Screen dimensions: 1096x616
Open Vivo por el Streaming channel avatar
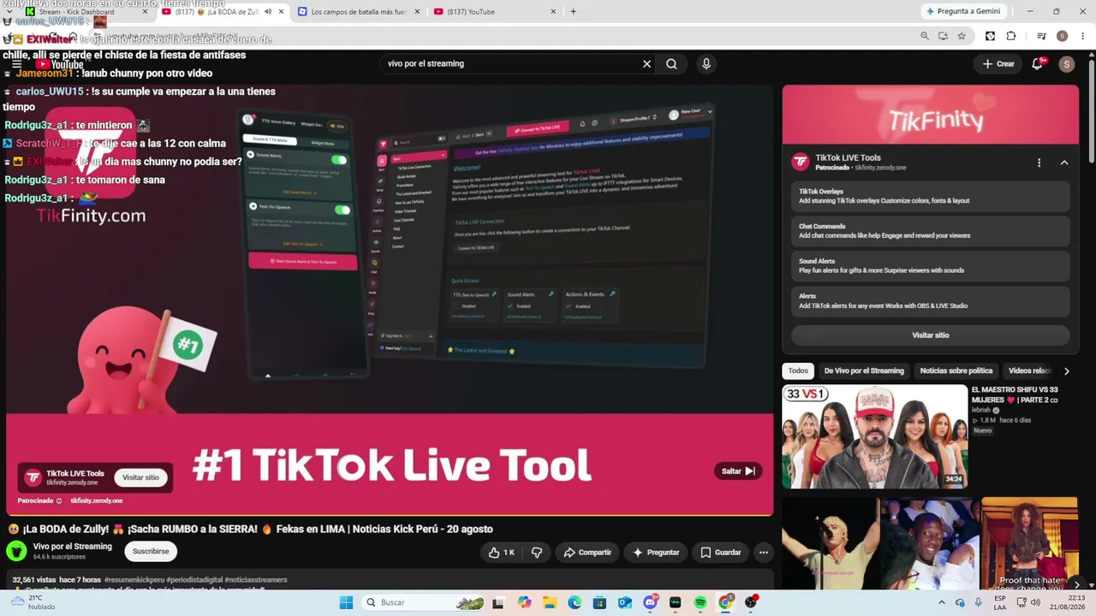[16, 552]
